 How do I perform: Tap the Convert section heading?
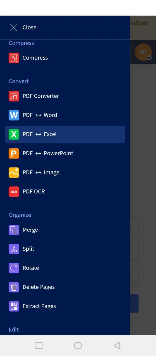[x=19, y=81]
